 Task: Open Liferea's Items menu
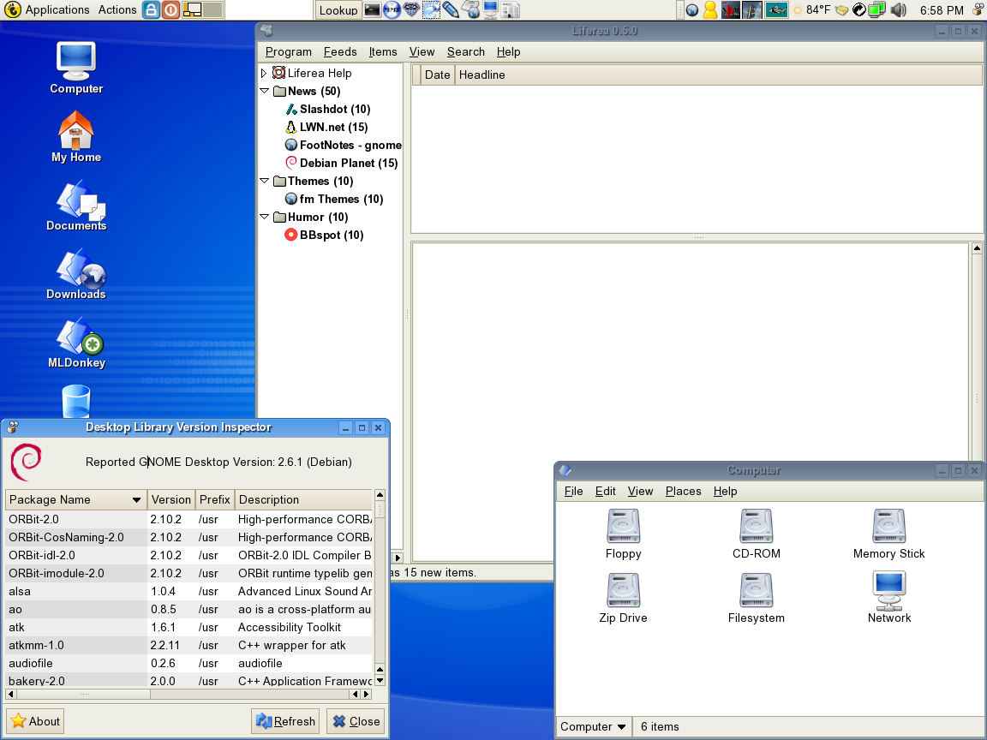pos(383,51)
